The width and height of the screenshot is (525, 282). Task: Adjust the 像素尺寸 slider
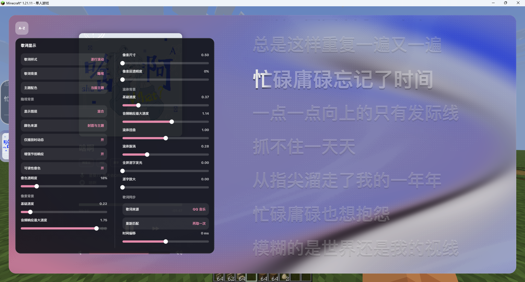pyautogui.click(x=166, y=63)
